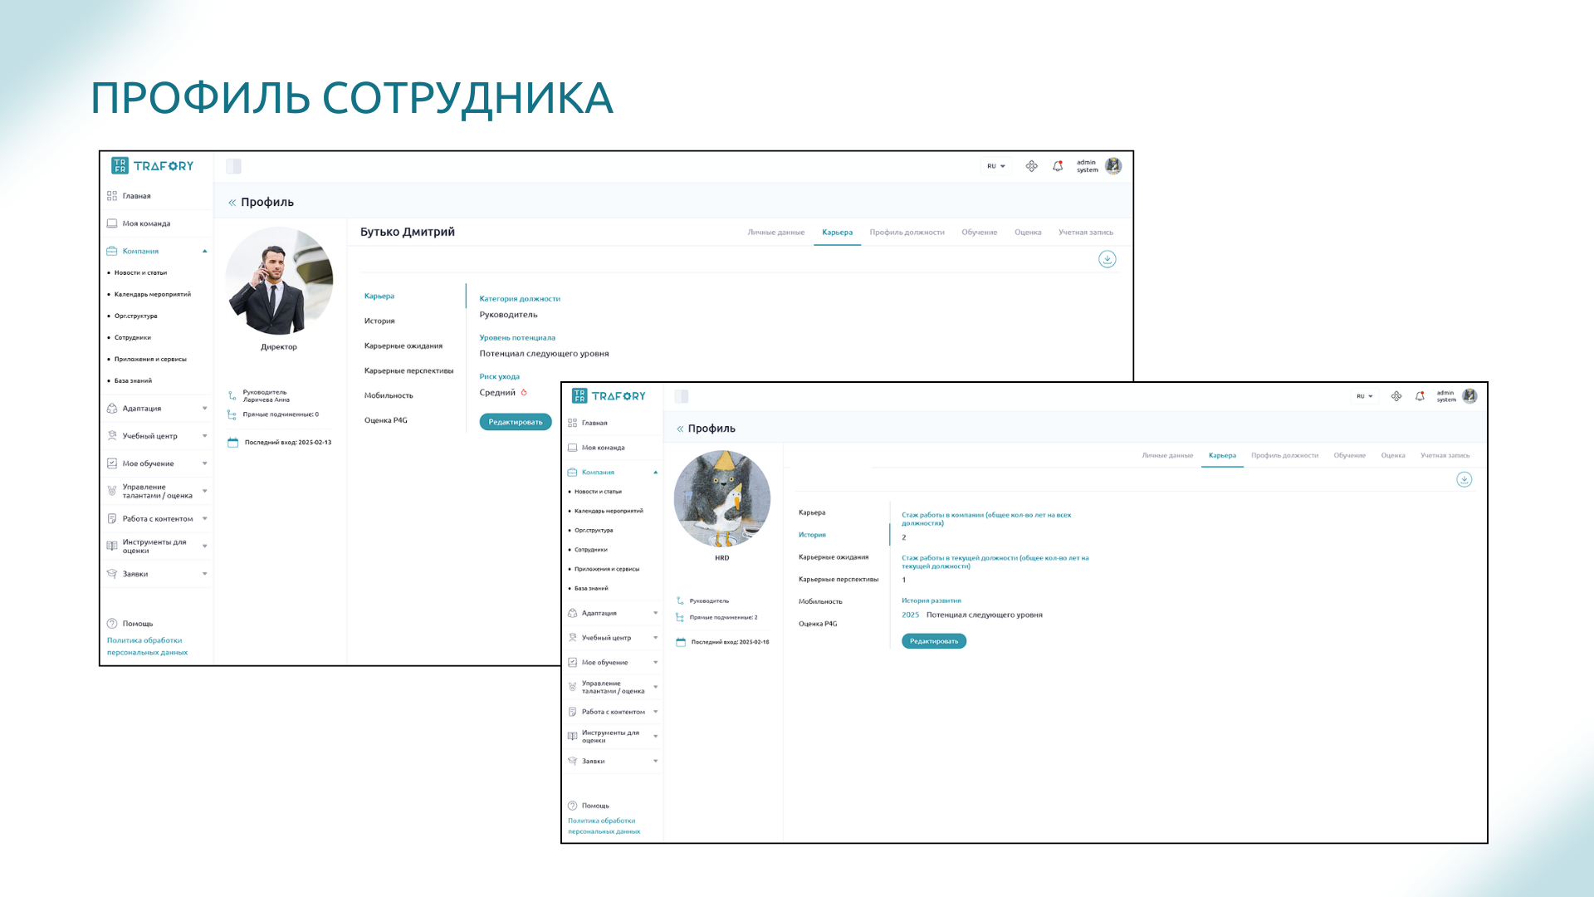Image resolution: width=1594 pixels, height=897 pixels.
Task: Click admin avatar in the first window
Action: click(x=1113, y=166)
